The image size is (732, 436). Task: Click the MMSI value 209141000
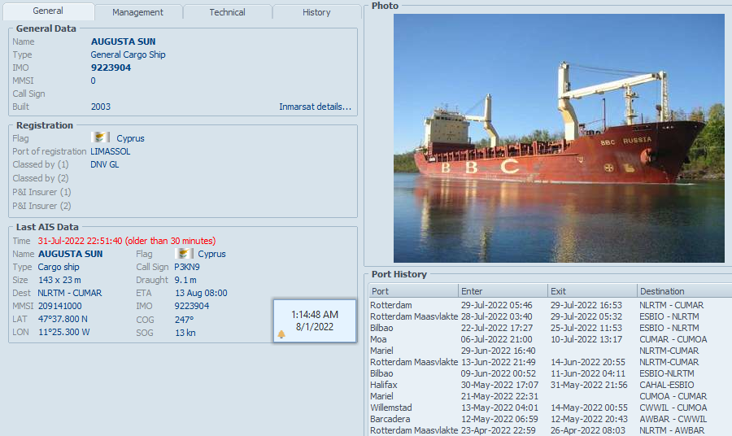coord(59,306)
